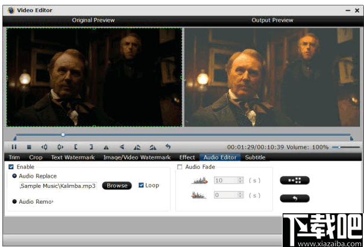
Task: Stop the video playback
Action: pyautogui.click(x=29, y=147)
